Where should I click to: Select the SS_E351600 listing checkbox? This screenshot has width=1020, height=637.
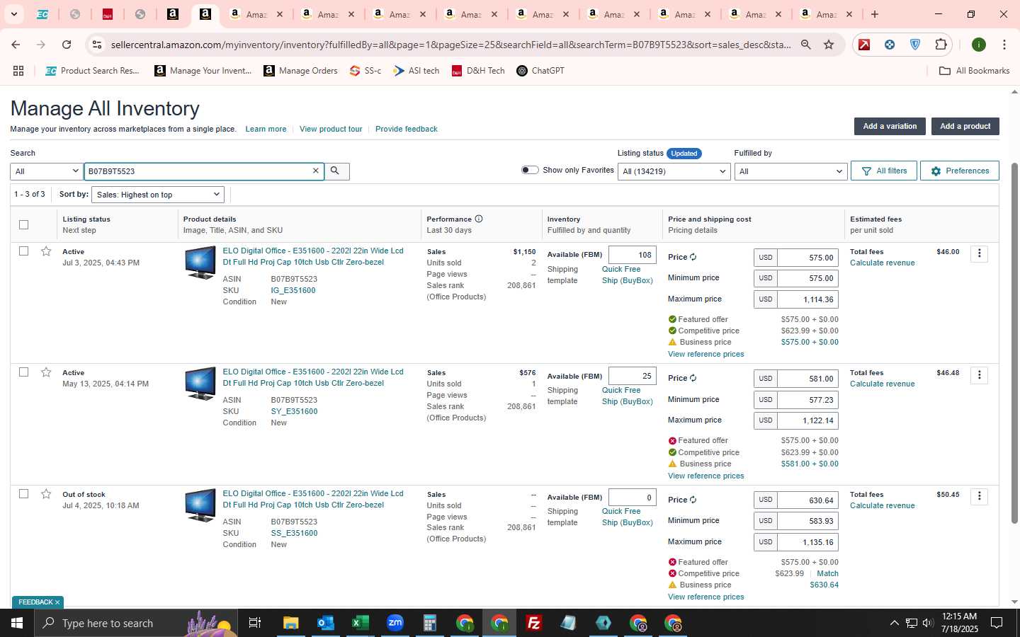click(x=23, y=493)
